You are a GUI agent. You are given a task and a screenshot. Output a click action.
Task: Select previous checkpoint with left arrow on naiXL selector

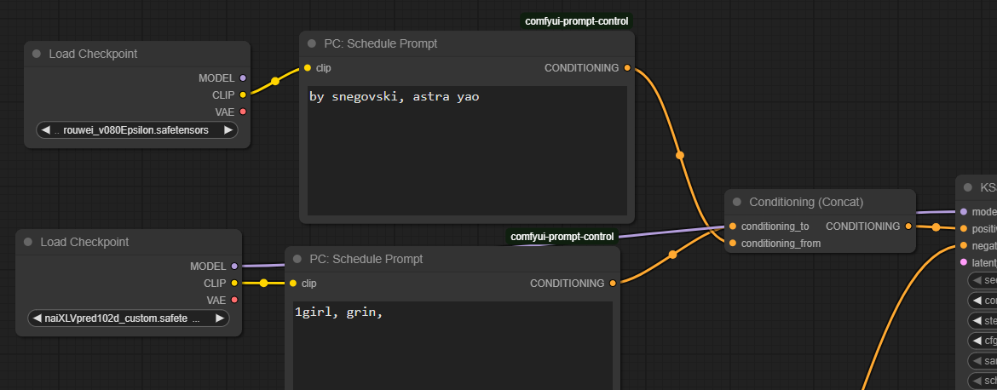coord(37,318)
